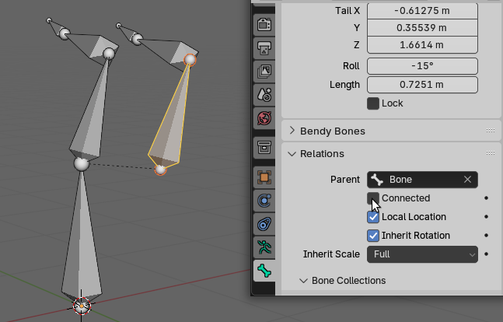This screenshot has height=322, width=503.
Task: Click the animate dot beside Inherit Rotation
Action: [487, 236]
